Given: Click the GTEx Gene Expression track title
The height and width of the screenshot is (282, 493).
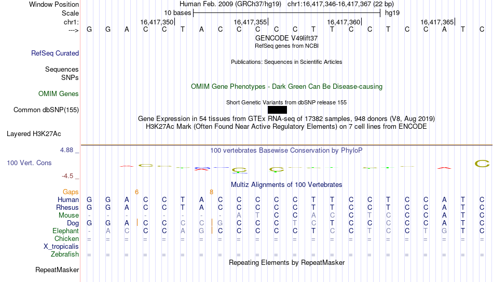Looking at the screenshot, I should tap(286, 118).
